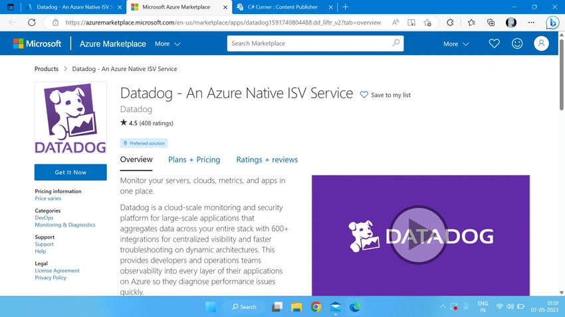
Task: Click the Get It Now button
Action: [70, 172]
